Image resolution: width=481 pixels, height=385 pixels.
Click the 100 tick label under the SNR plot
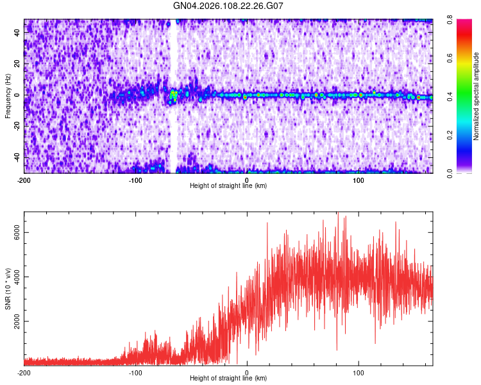pyautogui.click(x=359, y=373)
